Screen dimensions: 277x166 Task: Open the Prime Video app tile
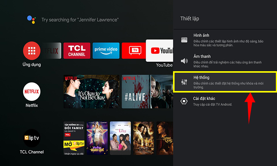point(106,51)
